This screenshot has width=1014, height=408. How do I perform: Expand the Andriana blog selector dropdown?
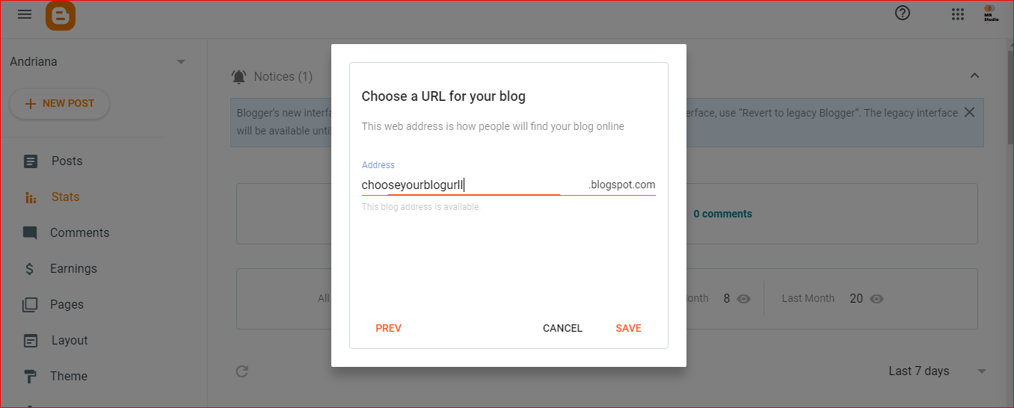(181, 62)
